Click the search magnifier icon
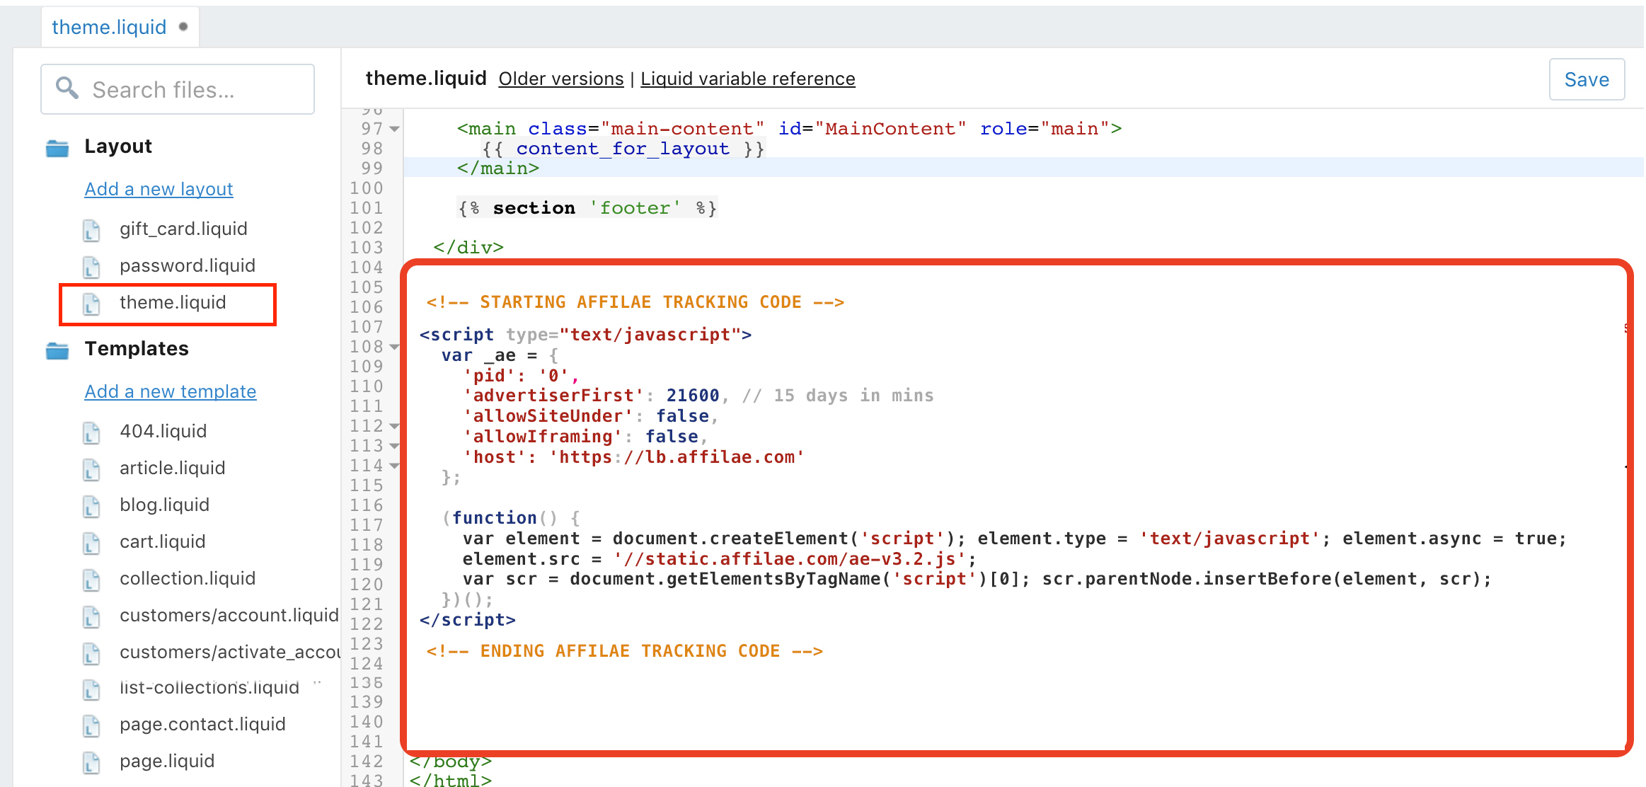Image resolution: width=1646 pixels, height=787 pixels. (67, 88)
